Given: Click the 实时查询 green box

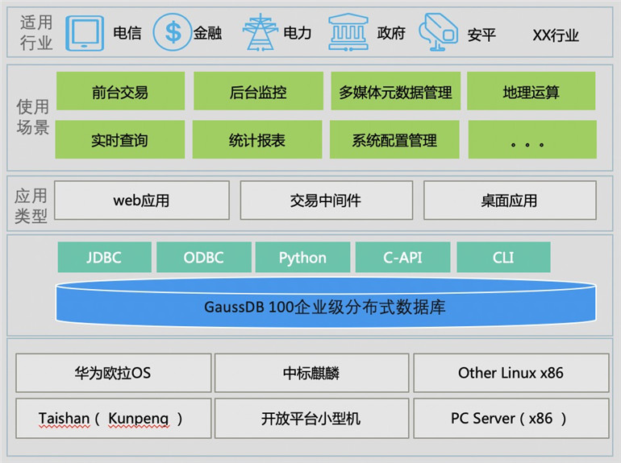Looking at the screenshot, I should coord(119,139).
